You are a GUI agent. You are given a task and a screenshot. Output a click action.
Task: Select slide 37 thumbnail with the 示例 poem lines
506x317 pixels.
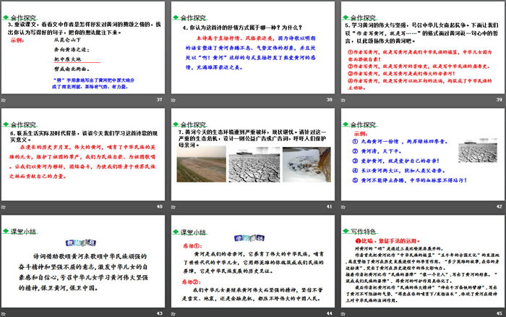(x=83, y=48)
